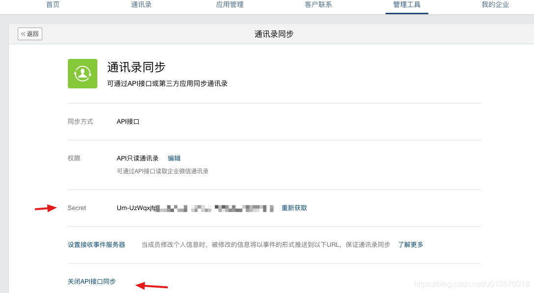Image resolution: width=534 pixels, height=293 pixels.
Task: Go back with the 返回 button
Action: coord(30,34)
